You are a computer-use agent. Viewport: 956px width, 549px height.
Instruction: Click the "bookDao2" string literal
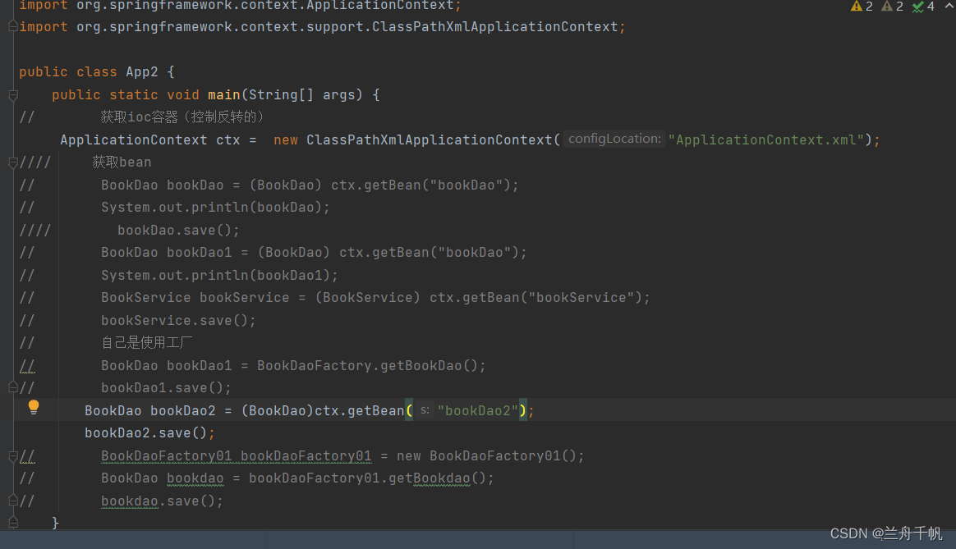[478, 410]
